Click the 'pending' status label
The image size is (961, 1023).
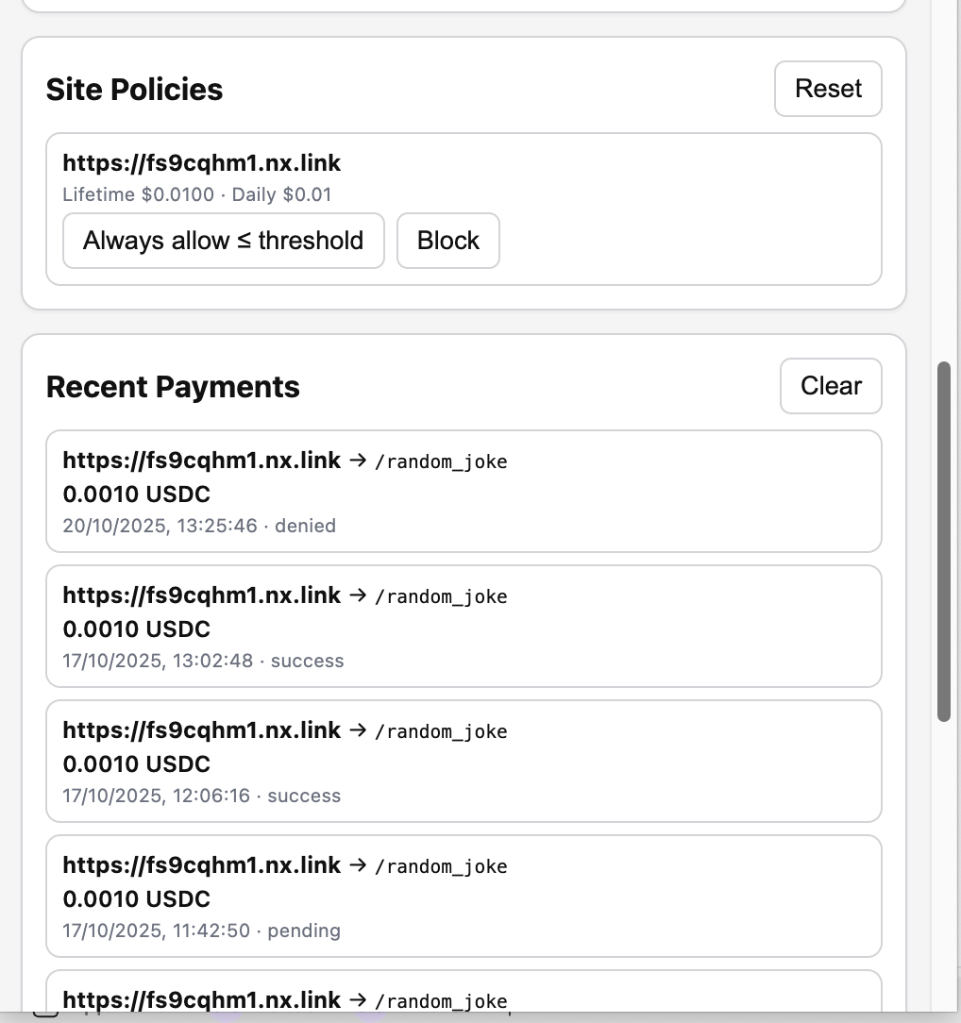pos(304,931)
